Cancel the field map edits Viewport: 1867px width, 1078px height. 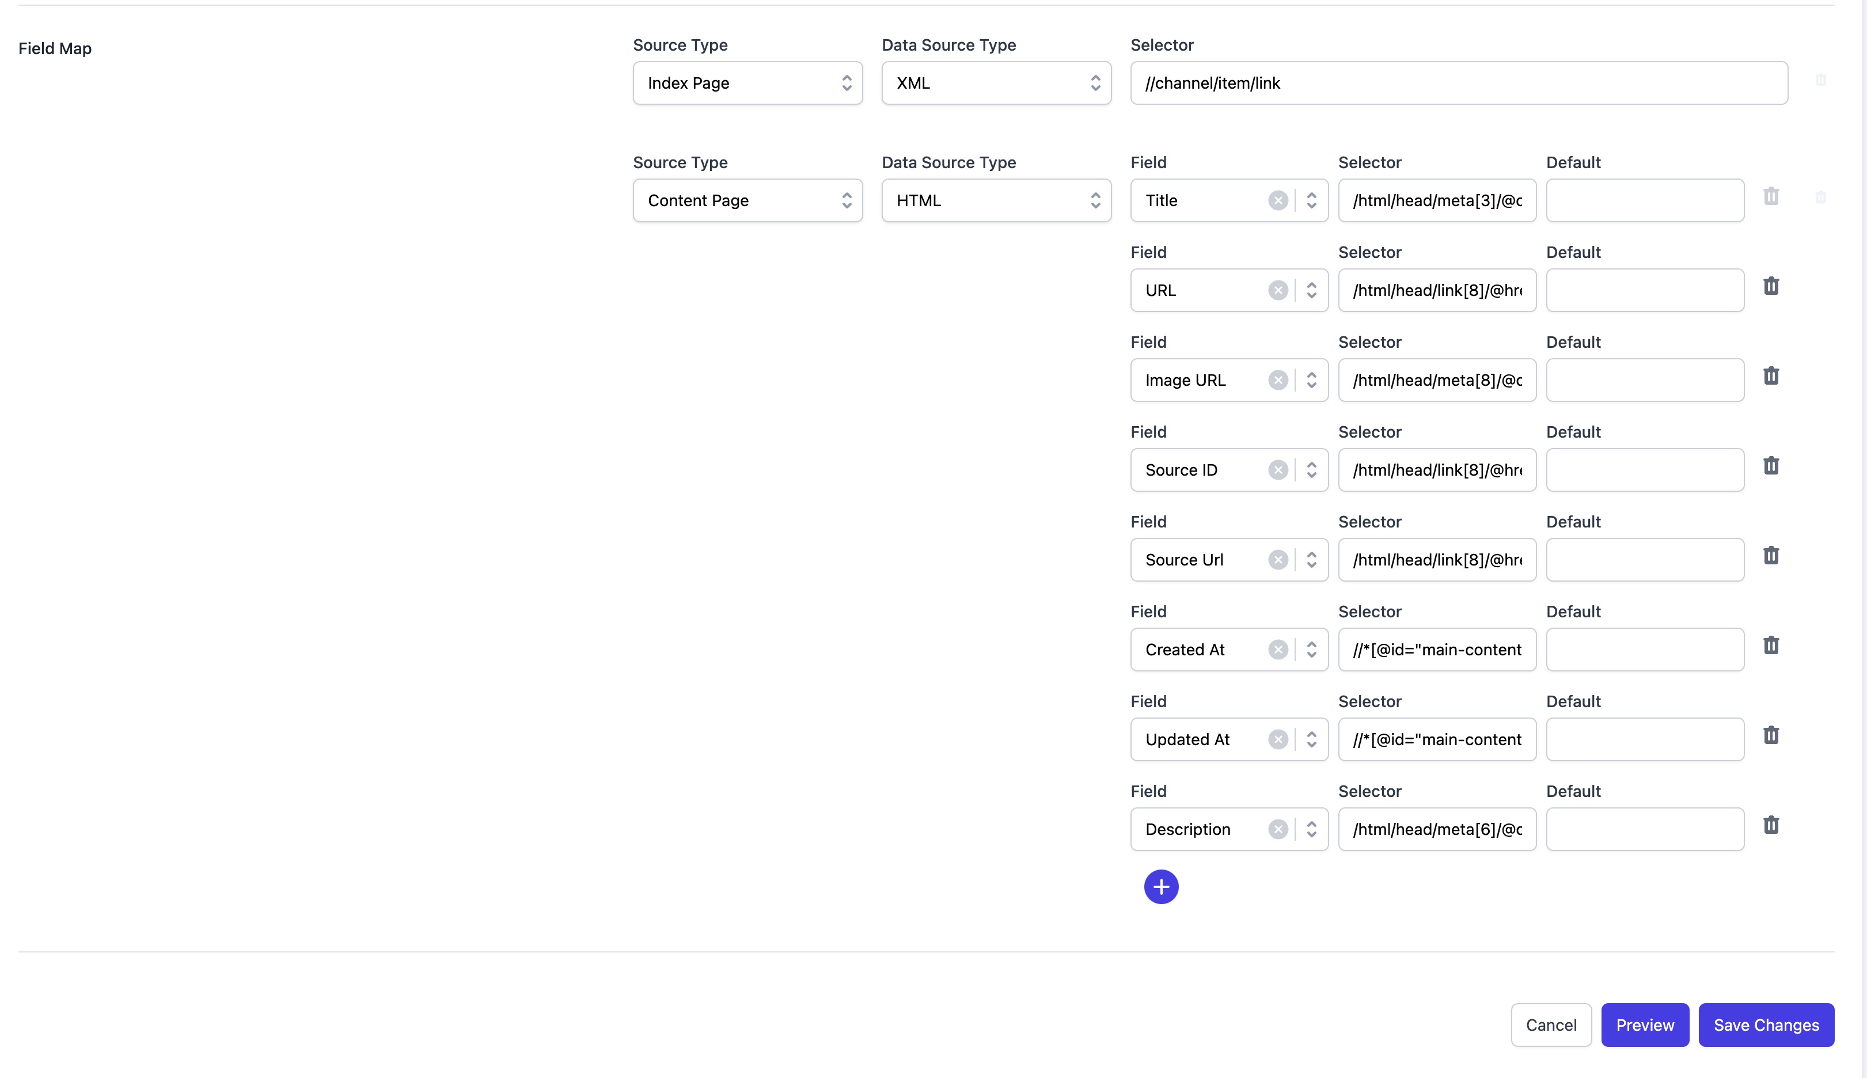click(1550, 1024)
